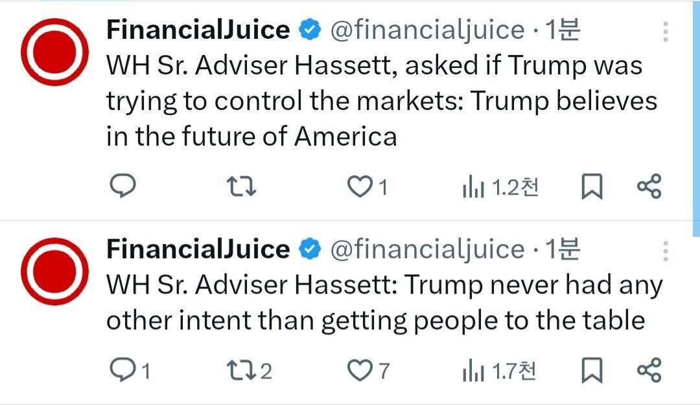Open FinancialJuice name on first tweet
The height and width of the screenshot is (405, 700).
(198, 30)
